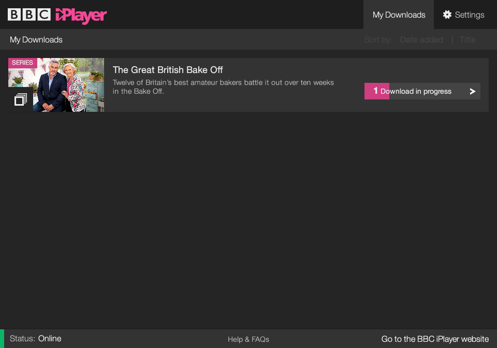Click the Settings gear icon

(447, 15)
